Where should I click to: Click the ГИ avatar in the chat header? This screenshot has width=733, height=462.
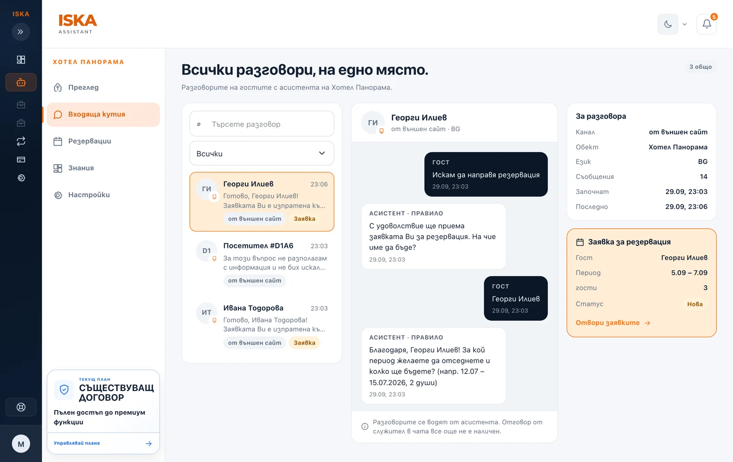click(x=373, y=123)
